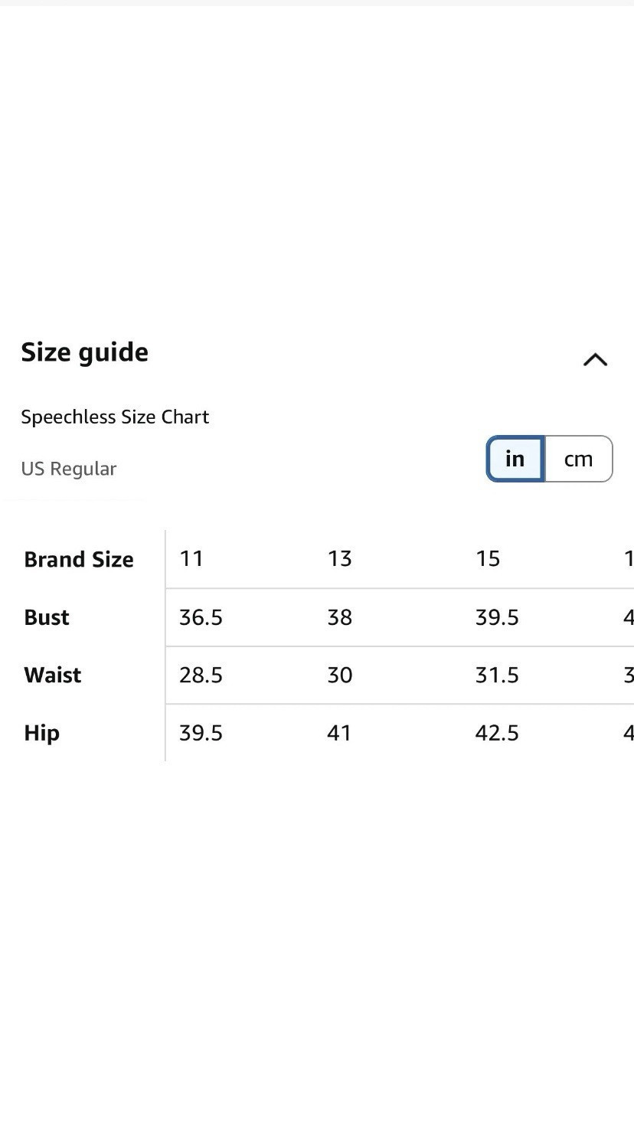Click the Bust row label
The height and width of the screenshot is (1148, 634).
point(47,617)
